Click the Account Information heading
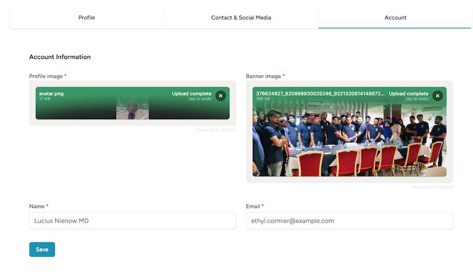This screenshot has width=473, height=276. click(x=60, y=57)
